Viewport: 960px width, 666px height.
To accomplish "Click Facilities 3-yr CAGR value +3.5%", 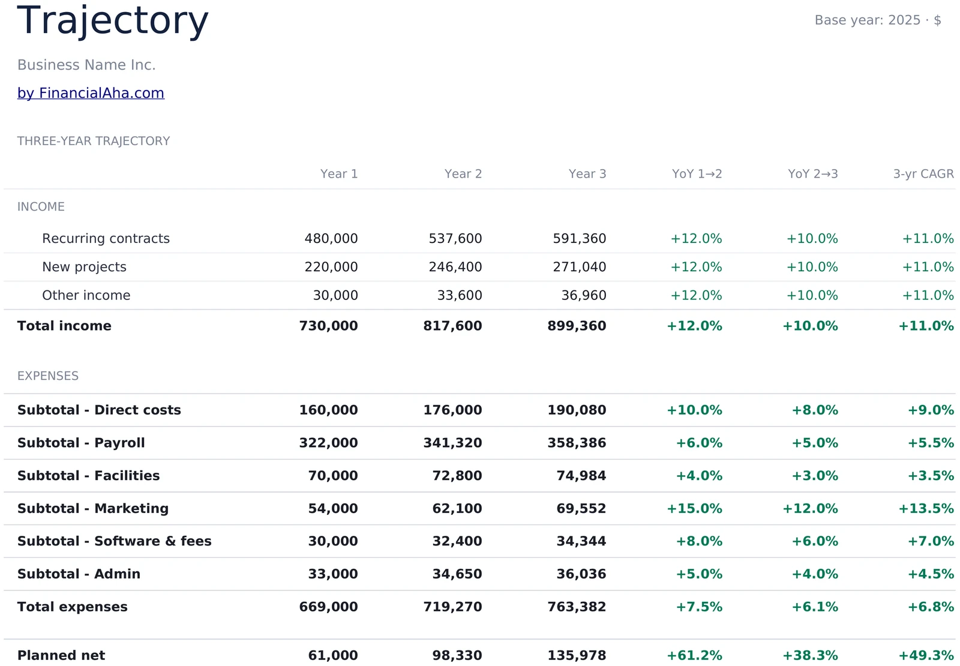I will 931,476.
